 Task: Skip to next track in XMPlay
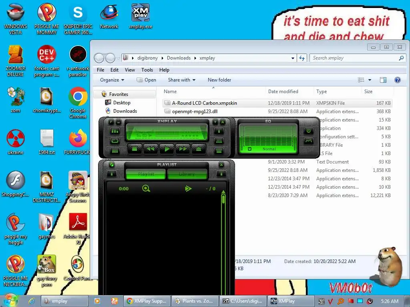(183, 149)
